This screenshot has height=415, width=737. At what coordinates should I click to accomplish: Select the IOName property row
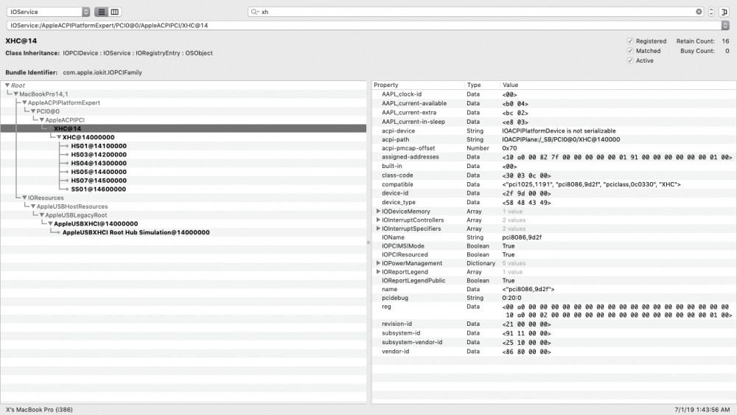pos(553,237)
